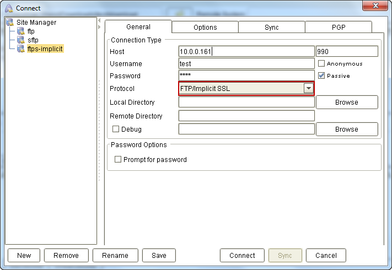Switch to the Options tab
392x270 pixels.
pyautogui.click(x=205, y=27)
